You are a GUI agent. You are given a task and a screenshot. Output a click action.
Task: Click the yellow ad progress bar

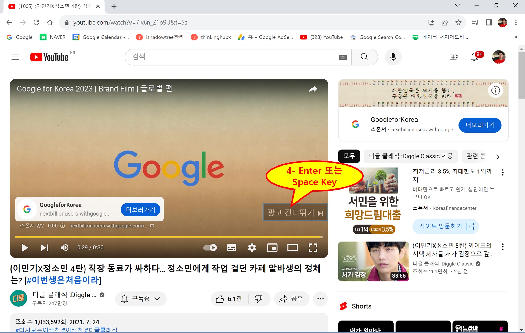169,237
